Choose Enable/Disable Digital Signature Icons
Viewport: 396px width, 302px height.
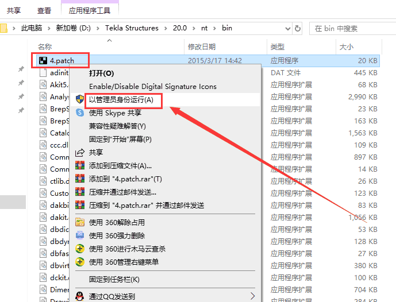pos(153,87)
